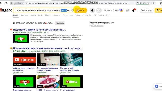Open 'лайк поставь подпишись на канал' video title
This screenshot has height=91, width=162.
(24, 69)
